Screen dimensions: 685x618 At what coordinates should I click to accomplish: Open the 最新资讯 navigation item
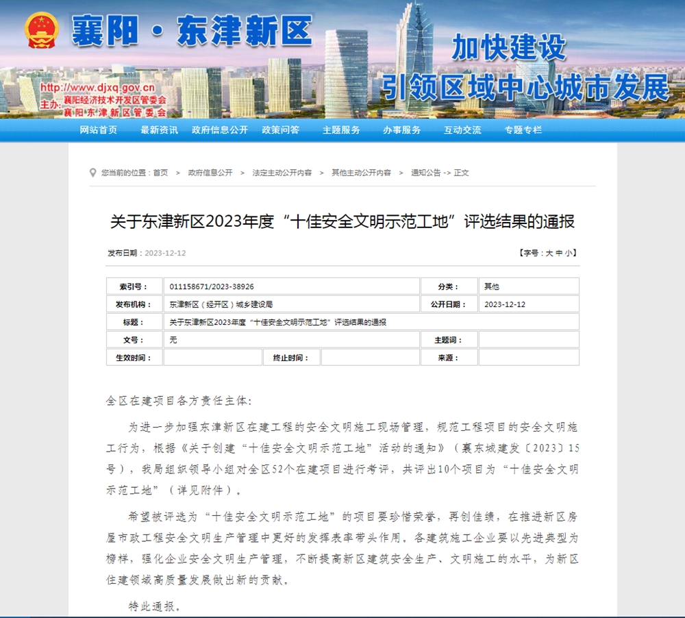[159, 130]
